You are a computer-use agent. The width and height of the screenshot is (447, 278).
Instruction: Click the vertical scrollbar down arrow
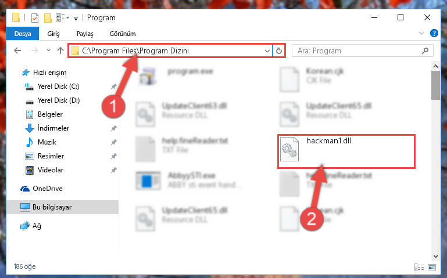[435, 257]
